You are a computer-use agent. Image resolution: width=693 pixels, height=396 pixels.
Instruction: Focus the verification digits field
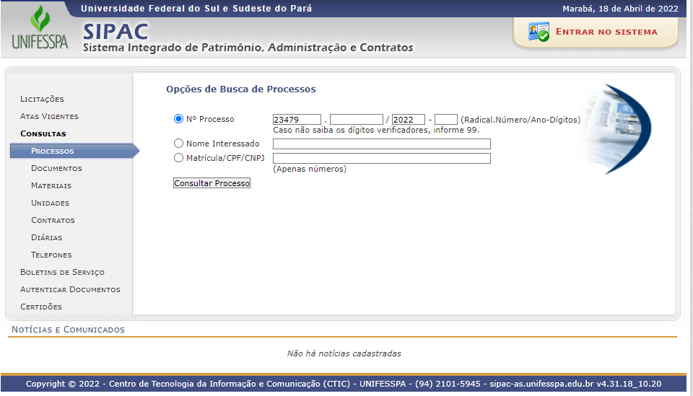[446, 119]
